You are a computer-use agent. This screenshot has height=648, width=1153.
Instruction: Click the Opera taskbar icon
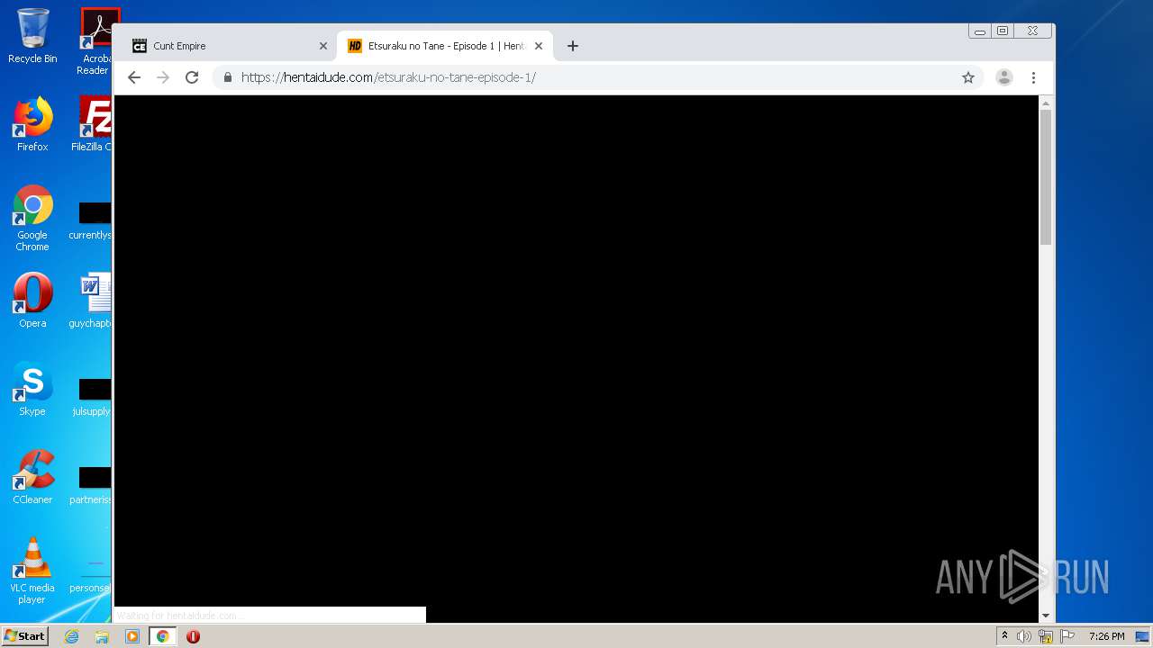[193, 636]
